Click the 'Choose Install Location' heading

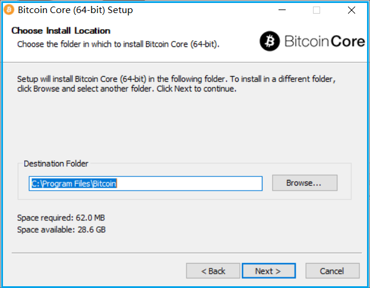coord(61,30)
